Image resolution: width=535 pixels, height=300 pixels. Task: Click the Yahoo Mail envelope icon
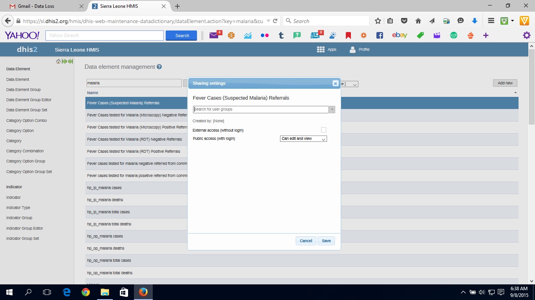213,36
